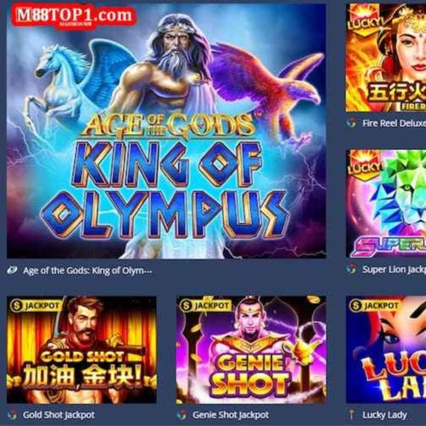The height and width of the screenshot is (426, 426).
Task: Open the Fire Reel Deluxe game thumbnail
Action: click(x=386, y=58)
